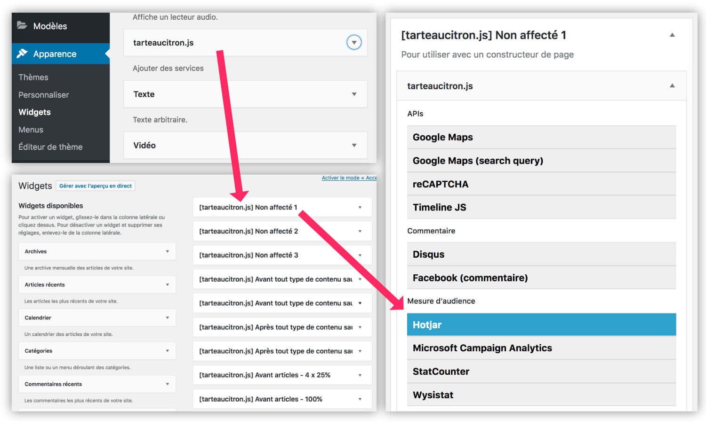Expand the Archives widget
Viewport: 706px width, 425px height.
[167, 252]
